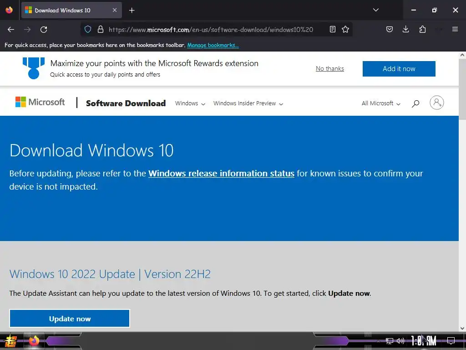Click the scrollbar down arrow
Viewport: 466px width, 350px height.
pyautogui.click(x=462, y=328)
